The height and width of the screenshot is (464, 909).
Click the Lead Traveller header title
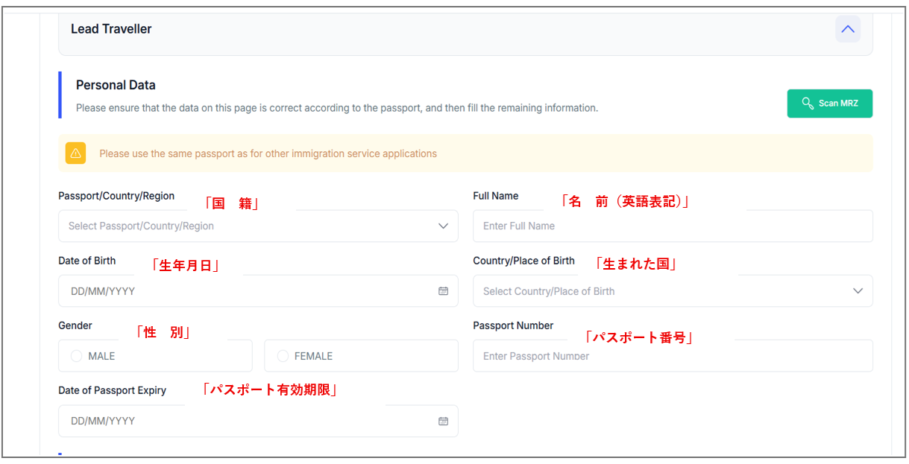tap(111, 29)
